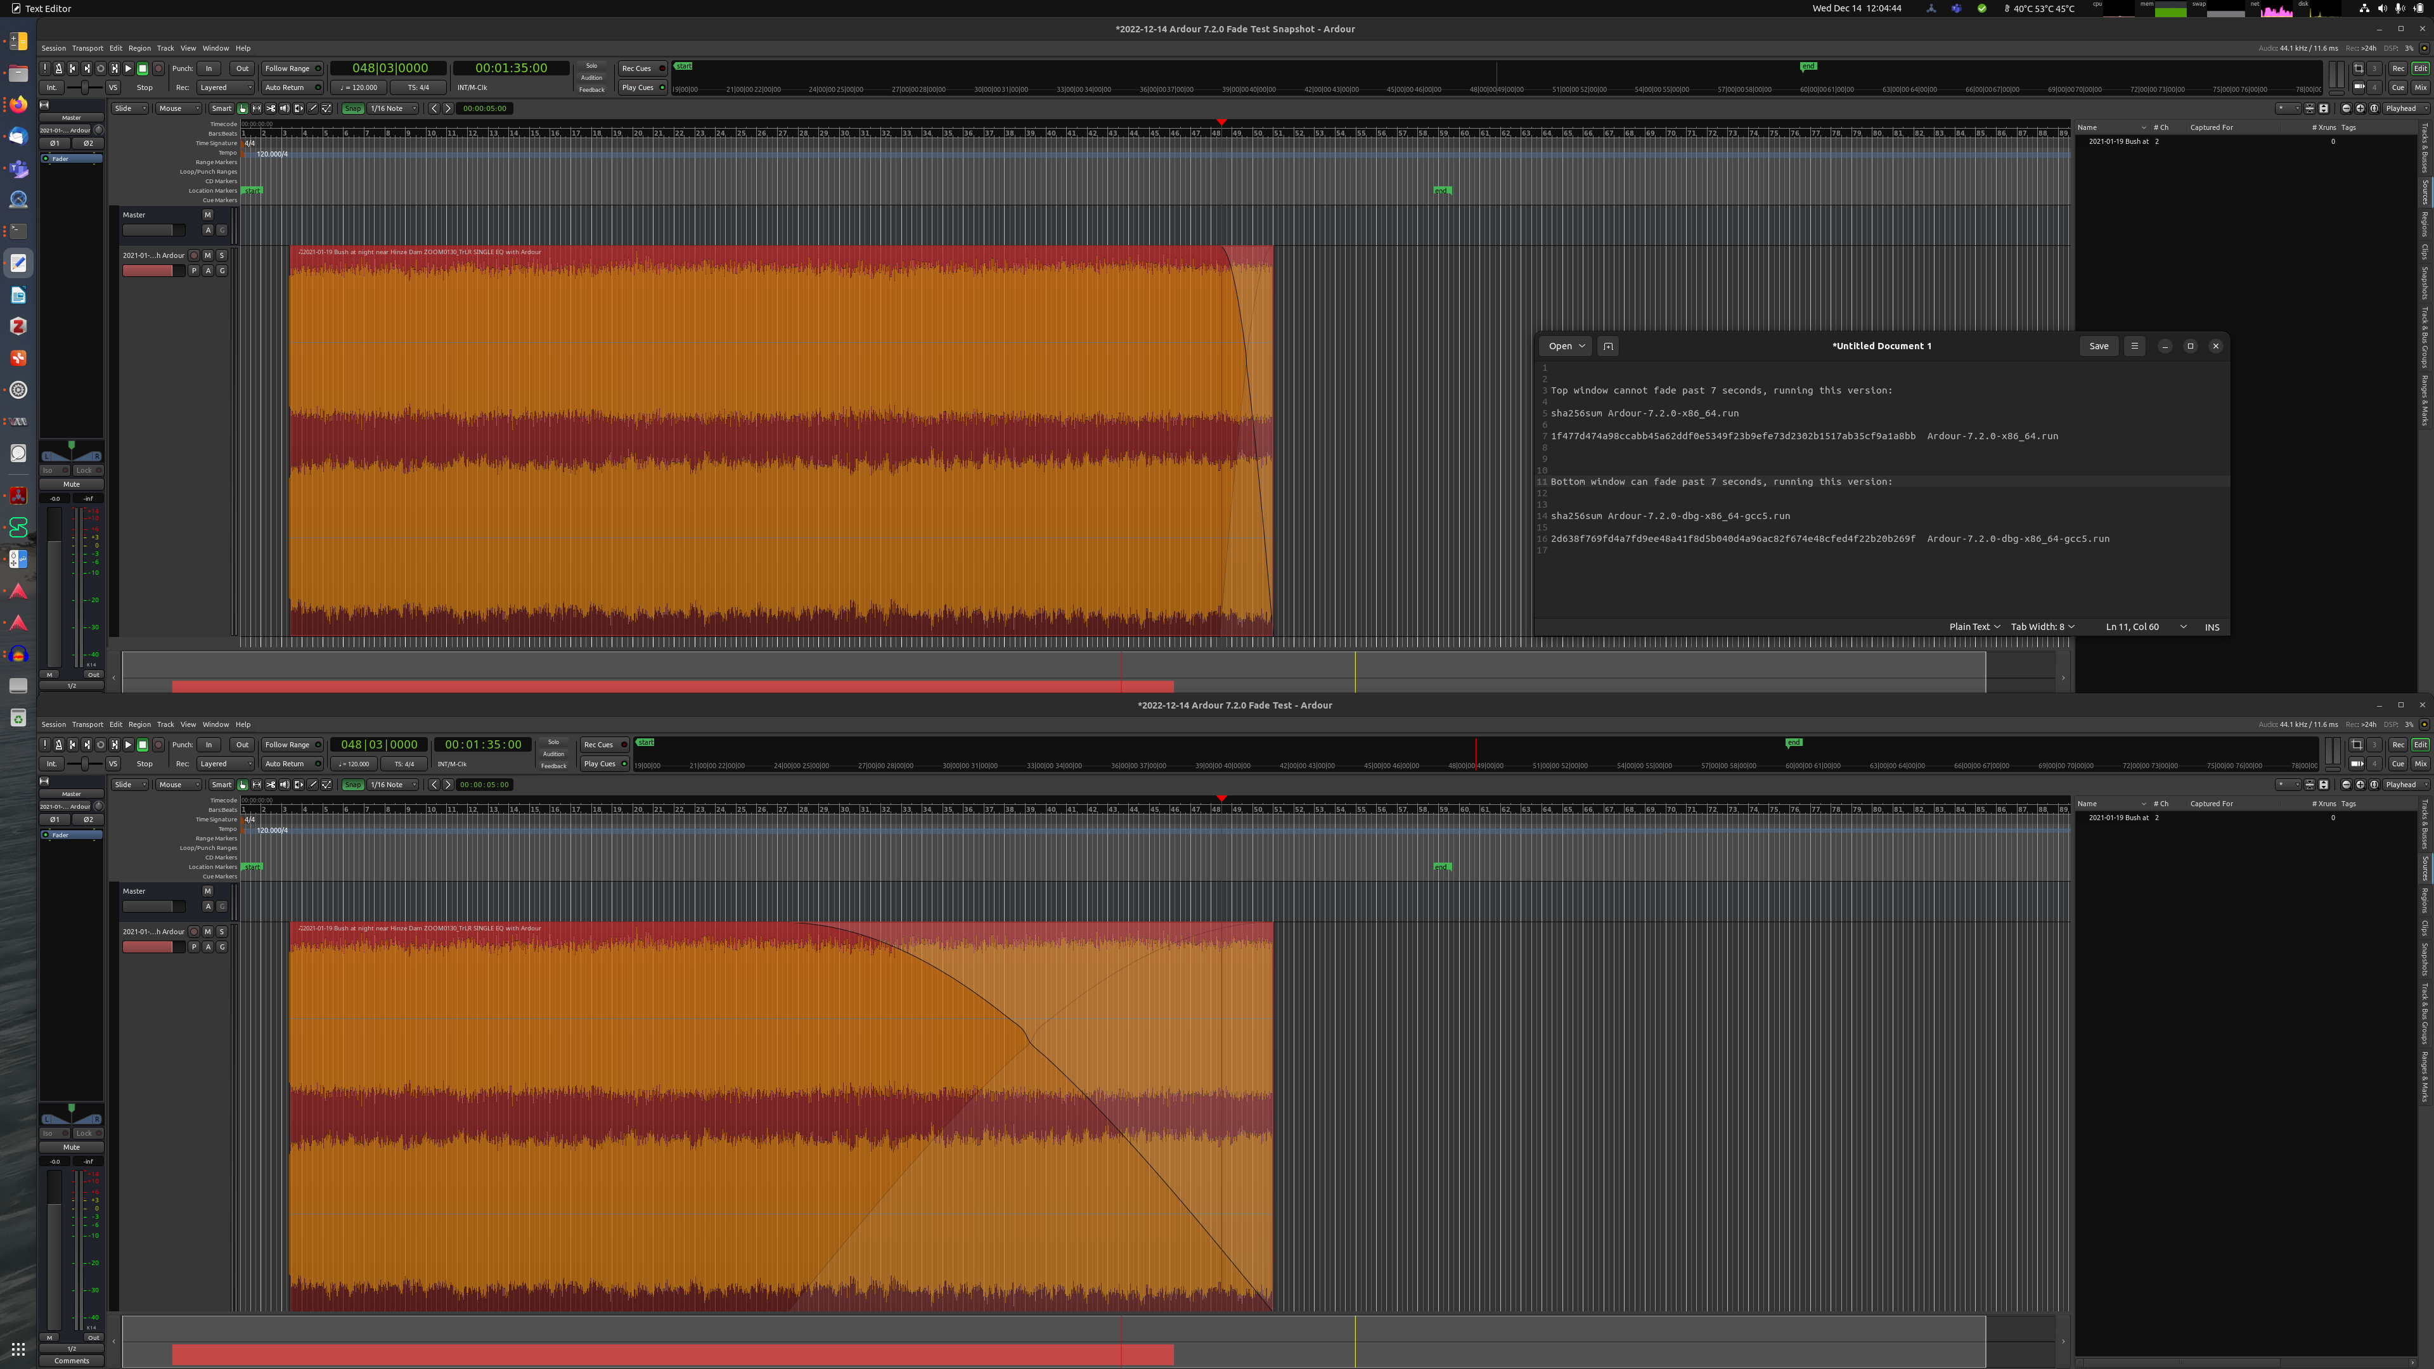Click Save in the text editor
The image size is (2434, 1369).
(2099, 346)
